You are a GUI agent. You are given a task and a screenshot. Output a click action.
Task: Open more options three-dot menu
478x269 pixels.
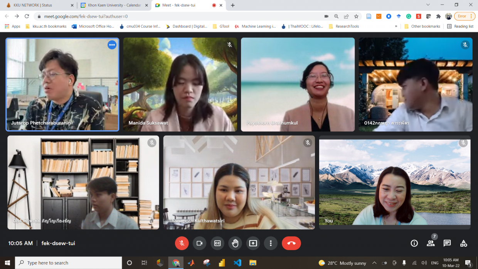click(x=271, y=243)
